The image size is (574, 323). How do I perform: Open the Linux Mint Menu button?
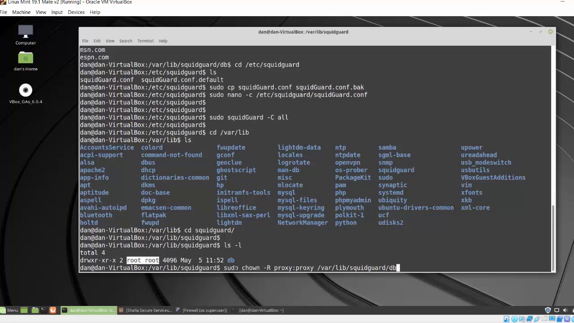pos(9,310)
